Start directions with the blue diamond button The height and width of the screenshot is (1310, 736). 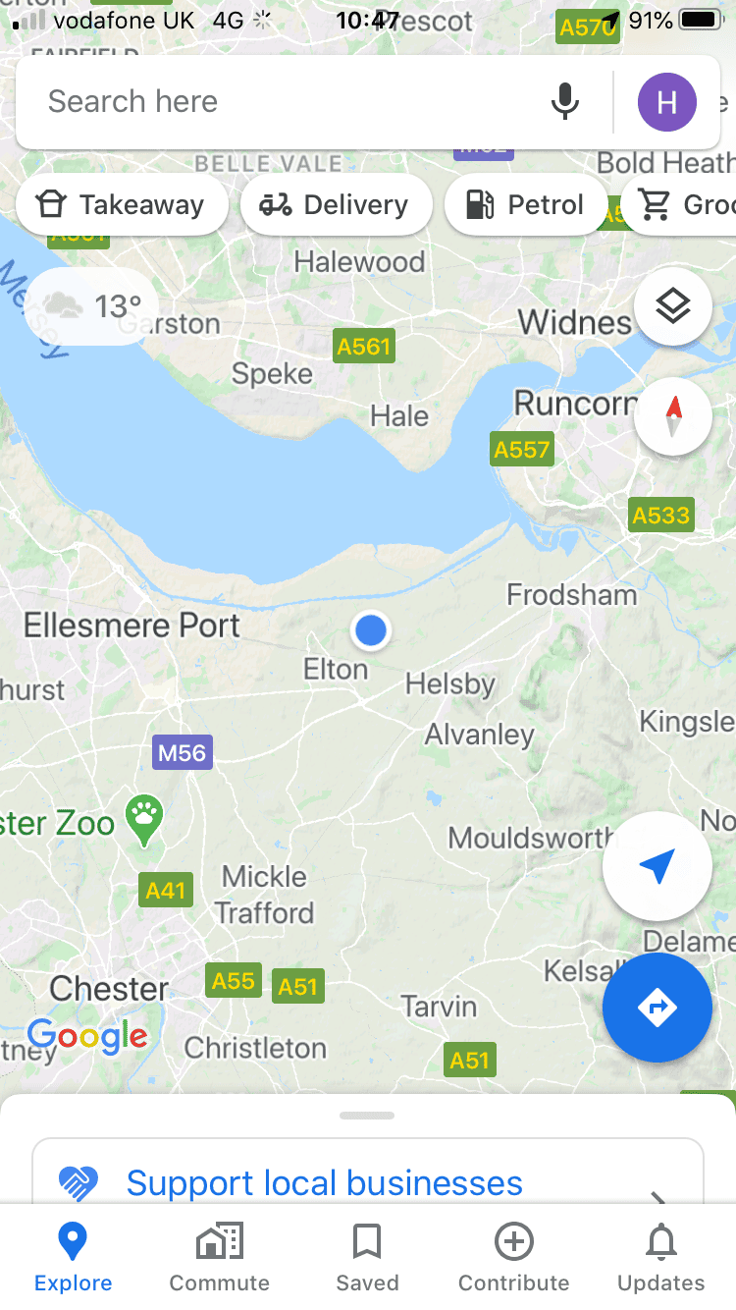(x=657, y=1008)
